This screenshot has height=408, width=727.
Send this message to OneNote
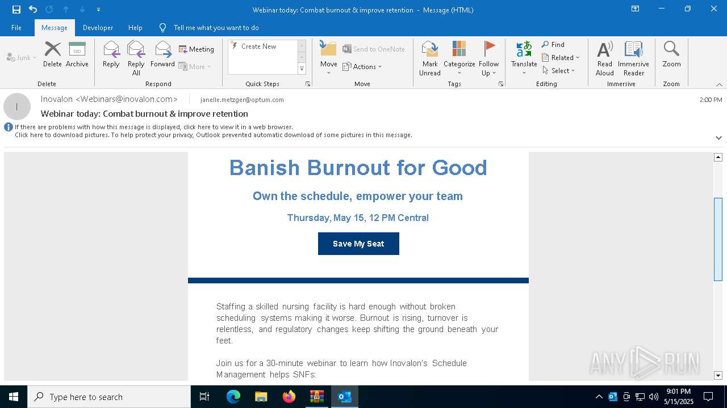click(374, 49)
